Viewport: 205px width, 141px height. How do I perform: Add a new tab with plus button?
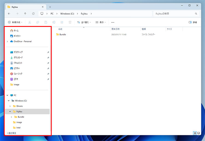[x=50, y=7]
